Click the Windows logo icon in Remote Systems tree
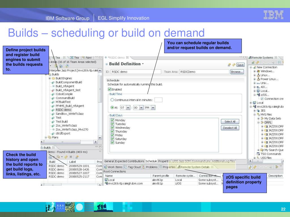 (x=258, y=71)
